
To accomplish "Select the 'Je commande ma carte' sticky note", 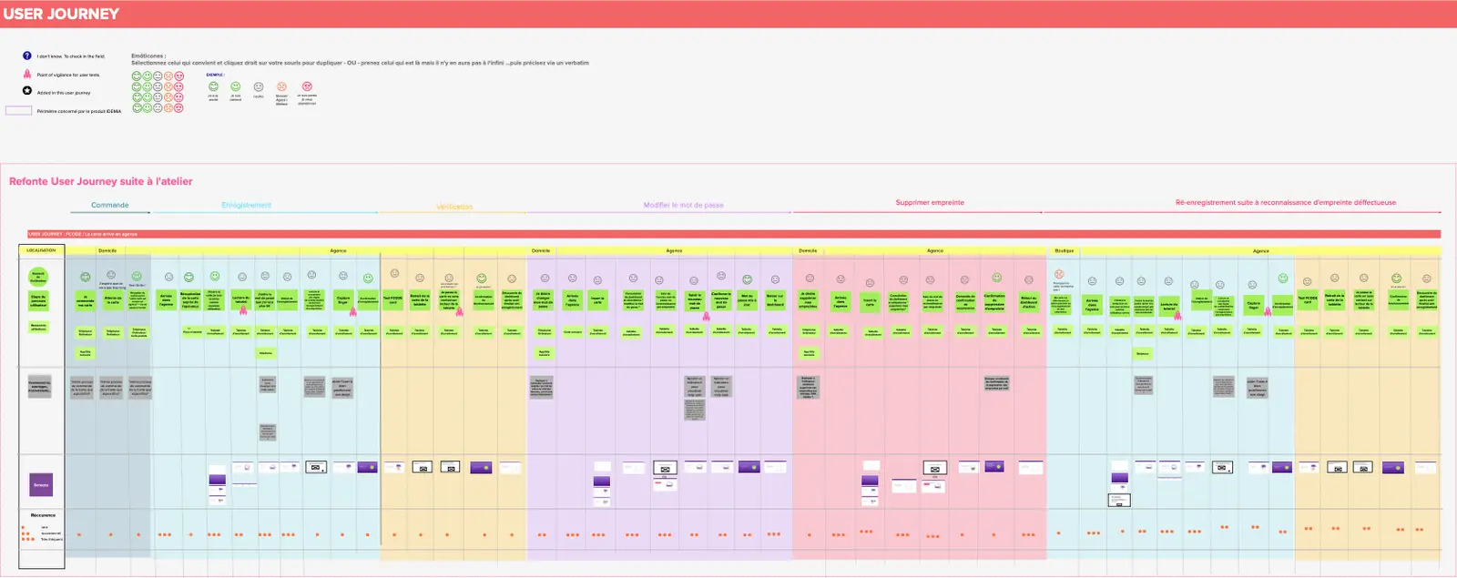I will pyautogui.click(x=85, y=301).
